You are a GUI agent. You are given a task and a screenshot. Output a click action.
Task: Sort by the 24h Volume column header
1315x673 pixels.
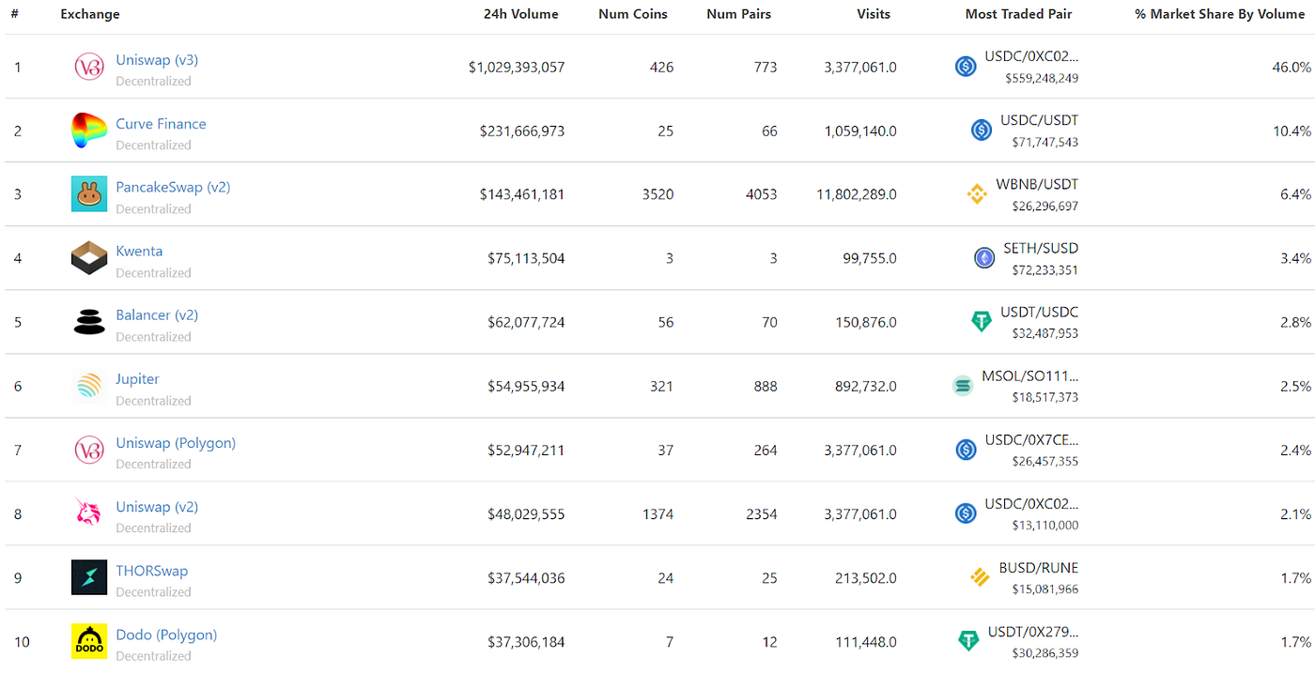[521, 14]
